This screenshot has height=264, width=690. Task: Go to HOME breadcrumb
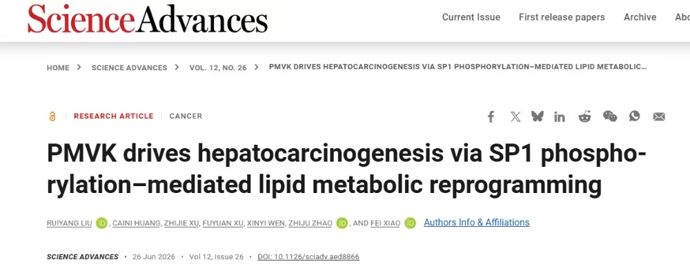click(x=58, y=68)
